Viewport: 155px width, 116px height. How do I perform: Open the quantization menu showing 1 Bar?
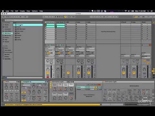pyautogui.click(x=26, y=17)
